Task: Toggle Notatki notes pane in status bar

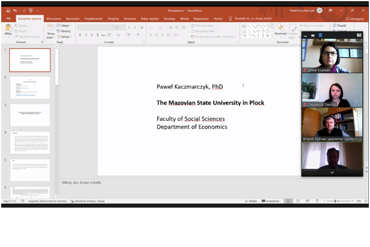Action: point(252,201)
